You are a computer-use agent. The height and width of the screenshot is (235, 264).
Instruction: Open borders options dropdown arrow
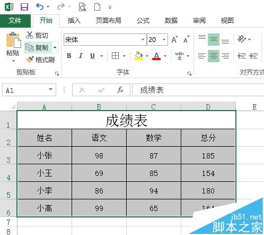tap(124, 56)
